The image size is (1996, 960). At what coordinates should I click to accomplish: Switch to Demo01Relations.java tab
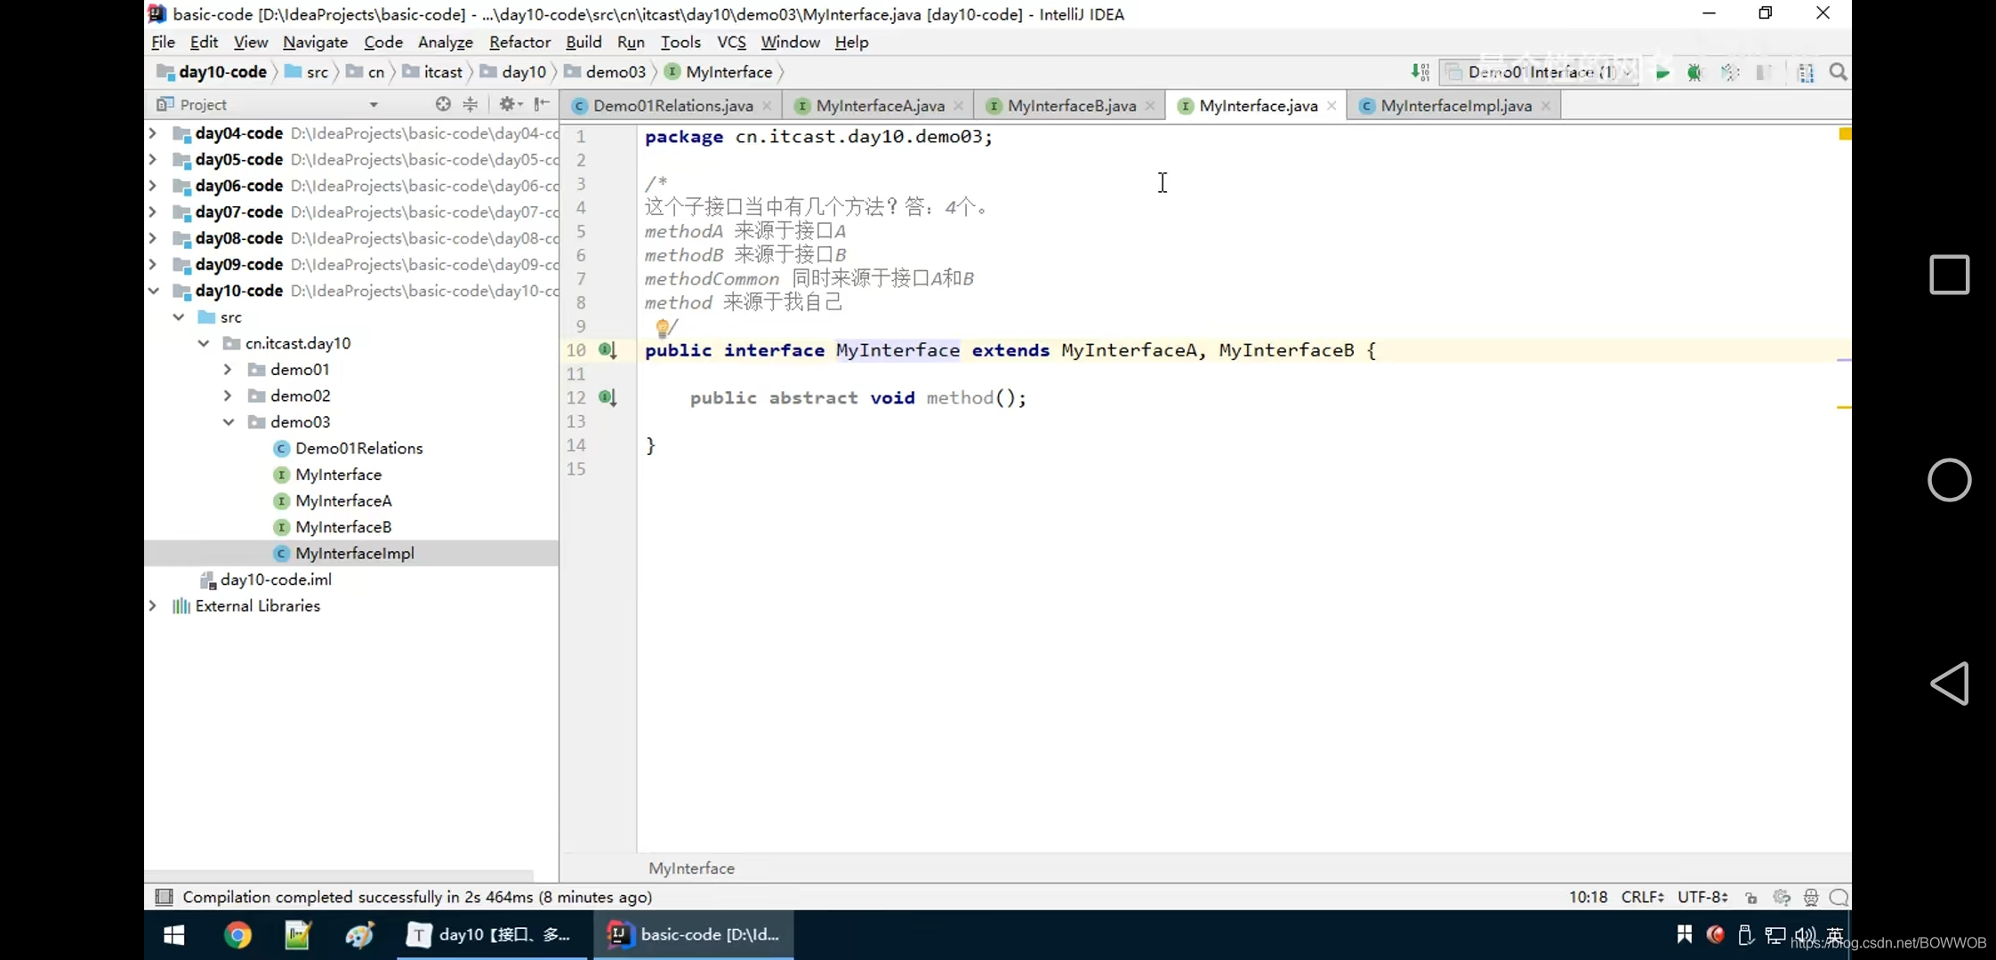coord(672,106)
